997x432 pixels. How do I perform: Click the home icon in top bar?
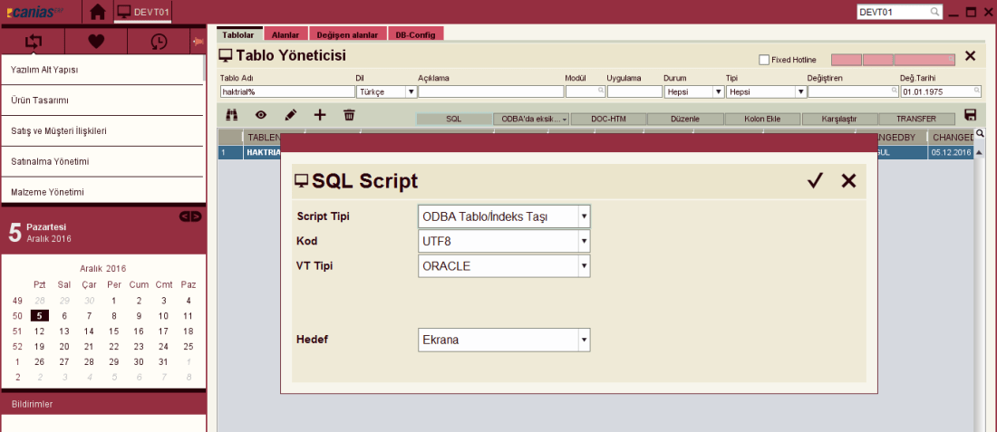98,13
